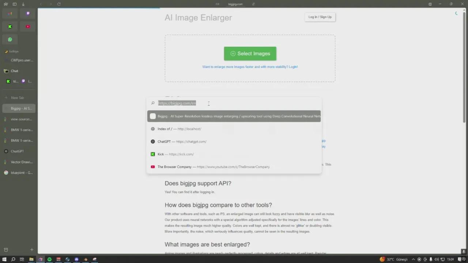Switch to the blueprint - G... tab

click(x=19, y=172)
